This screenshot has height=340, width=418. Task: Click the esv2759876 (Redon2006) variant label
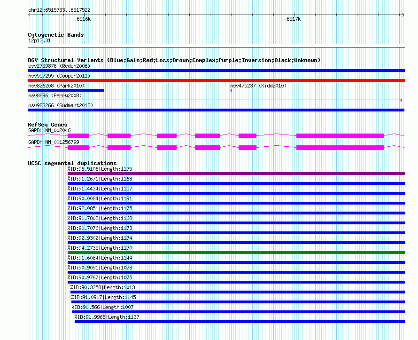(x=59, y=66)
